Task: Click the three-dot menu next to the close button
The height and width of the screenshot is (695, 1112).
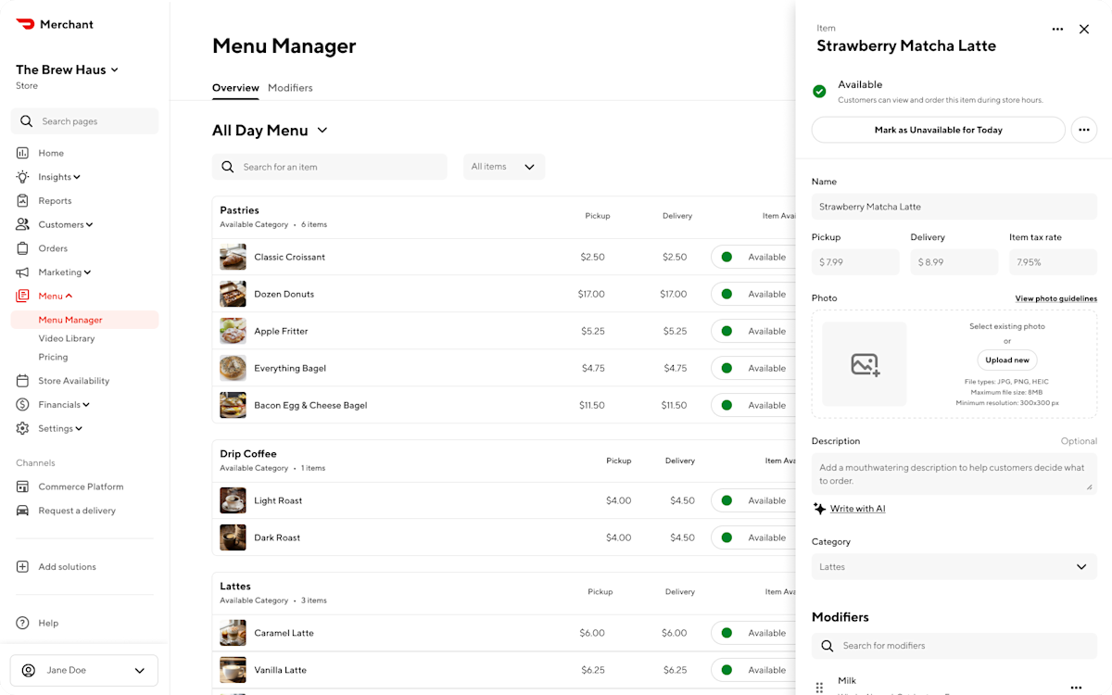Action: click(x=1057, y=29)
